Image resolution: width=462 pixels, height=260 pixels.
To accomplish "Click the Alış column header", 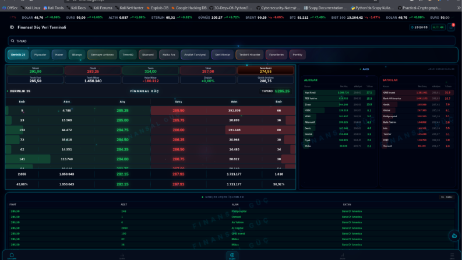I will pos(122,101).
